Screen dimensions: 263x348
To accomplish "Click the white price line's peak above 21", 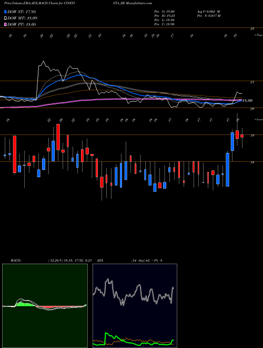I will (x=43, y=61).
